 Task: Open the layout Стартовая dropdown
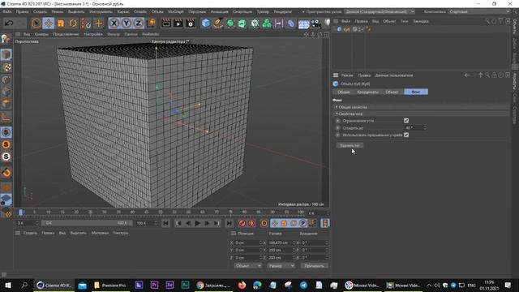click(479, 11)
